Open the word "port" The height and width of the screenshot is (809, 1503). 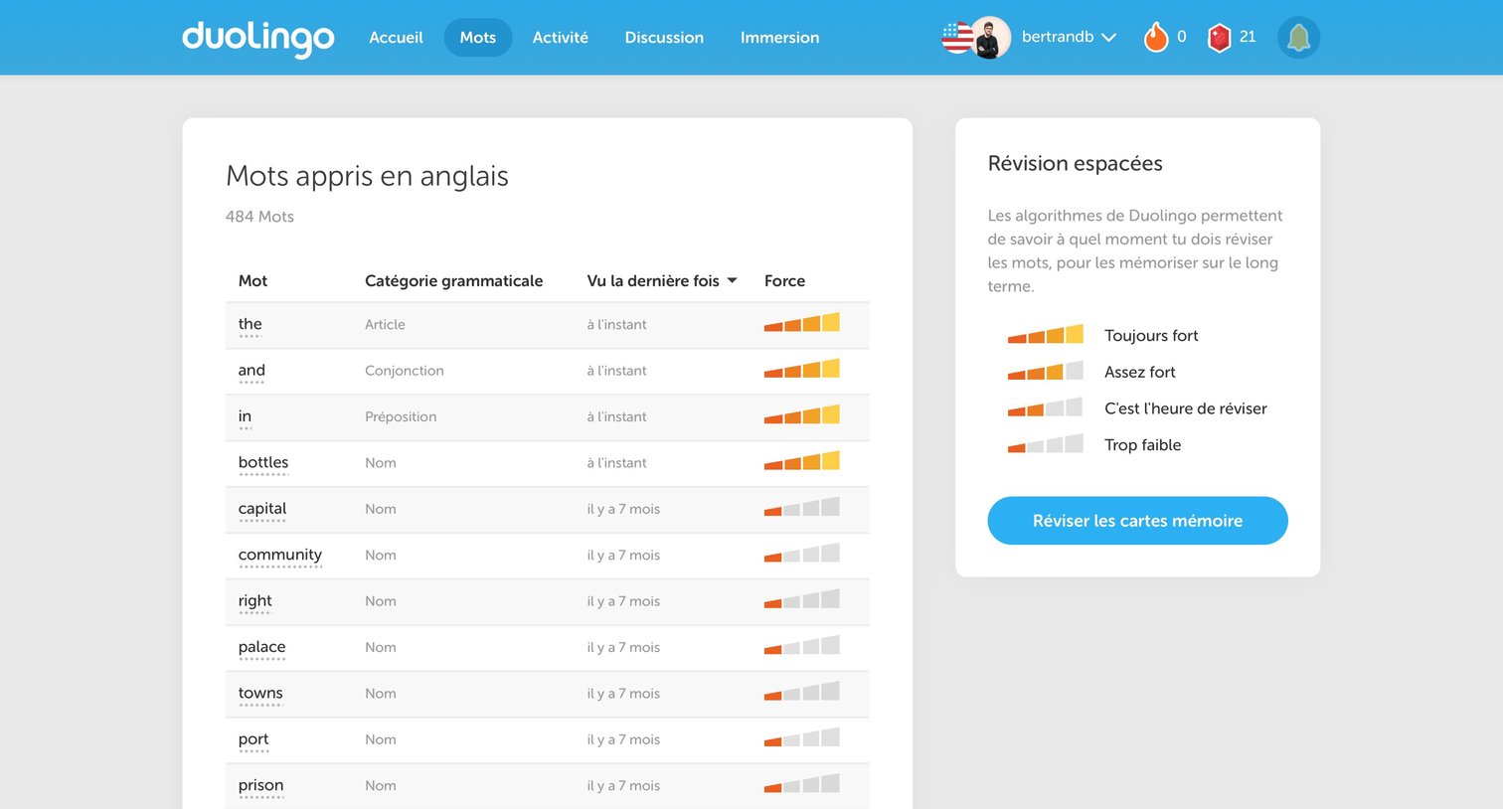coord(253,739)
